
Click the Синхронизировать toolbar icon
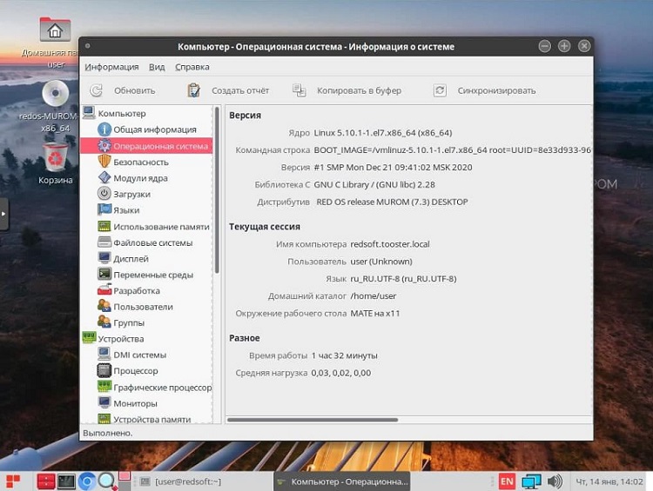(x=440, y=90)
